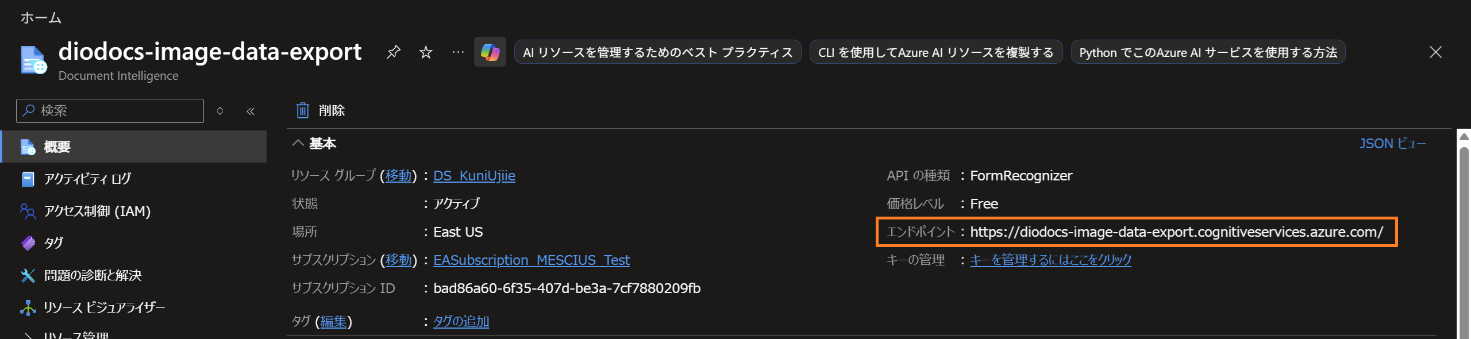Select the 概要 overview menu item
1471x339 pixels.
tap(57, 147)
